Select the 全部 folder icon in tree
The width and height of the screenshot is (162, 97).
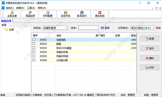coord(6,29)
